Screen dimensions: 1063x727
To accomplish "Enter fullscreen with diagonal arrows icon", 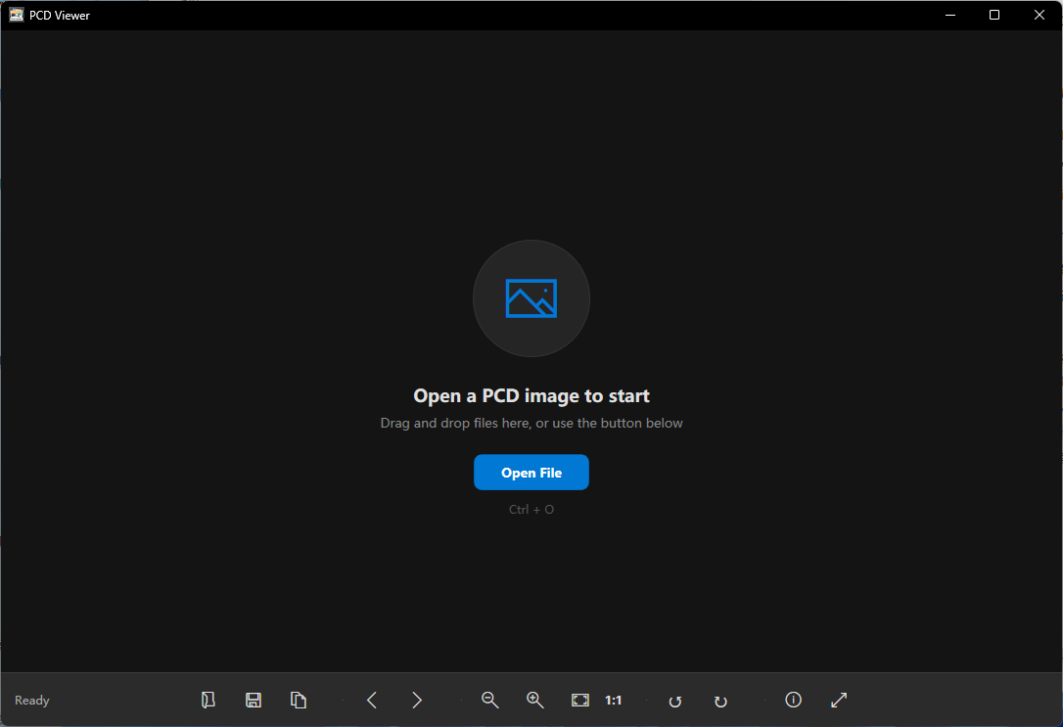I will coord(839,700).
